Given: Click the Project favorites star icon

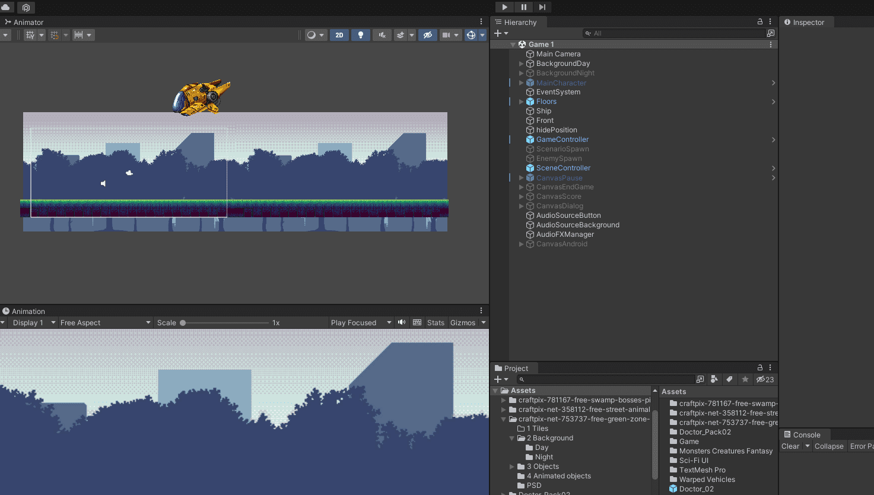Looking at the screenshot, I should click(745, 379).
